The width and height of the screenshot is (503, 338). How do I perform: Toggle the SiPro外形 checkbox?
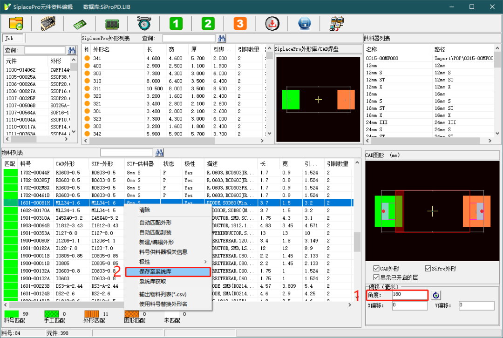(428, 269)
